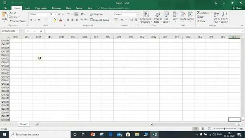Increase font size with larger A

(59, 15)
